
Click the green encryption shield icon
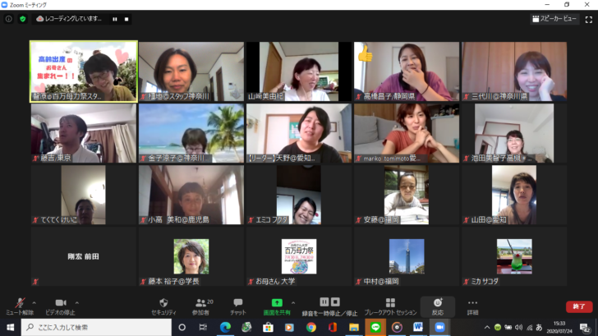coord(22,19)
